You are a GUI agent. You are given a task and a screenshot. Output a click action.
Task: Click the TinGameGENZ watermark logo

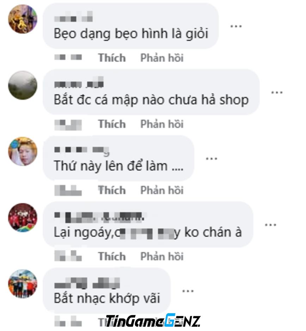point(153,321)
